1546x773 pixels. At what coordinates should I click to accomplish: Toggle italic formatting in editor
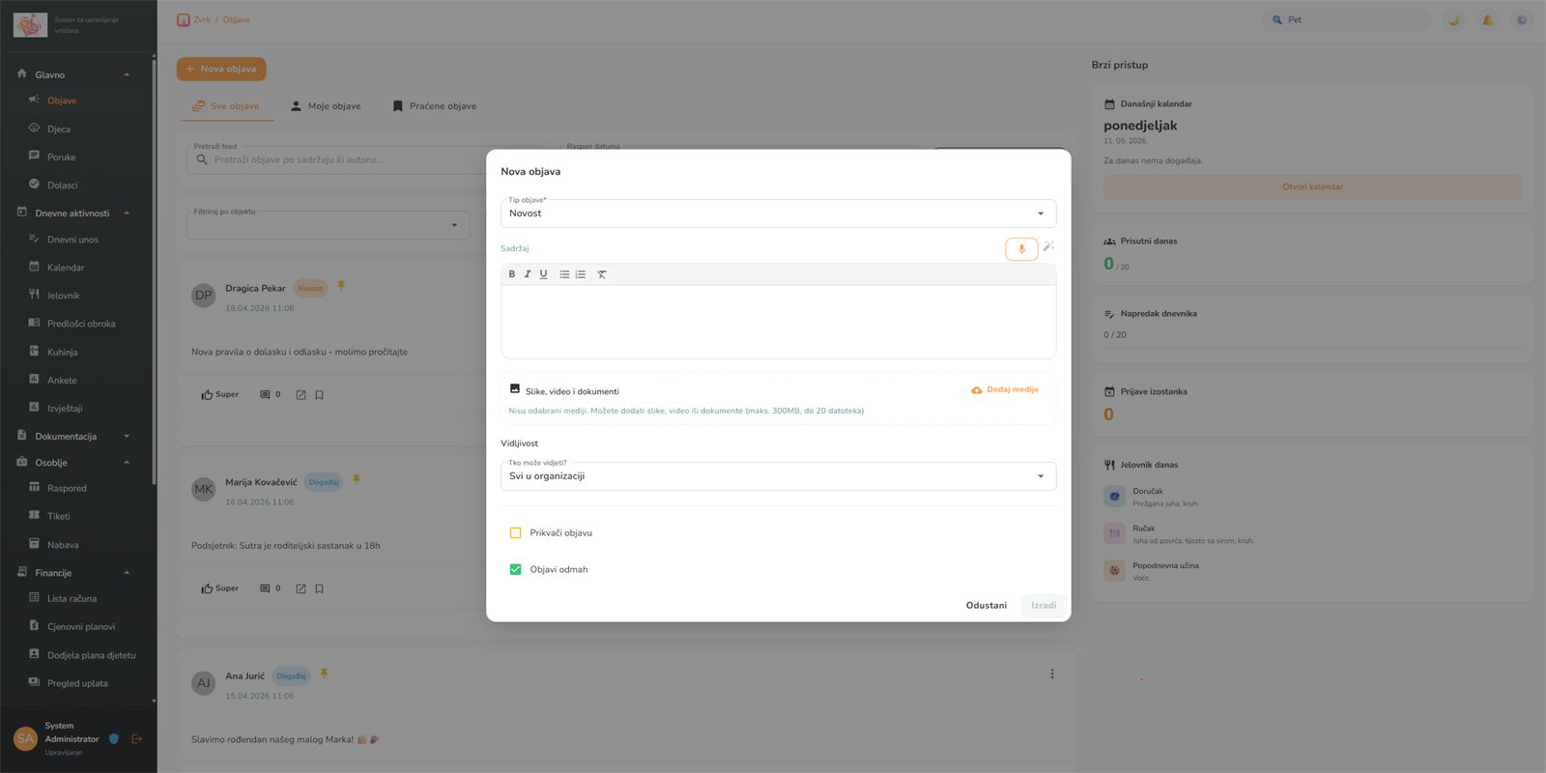click(528, 274)
